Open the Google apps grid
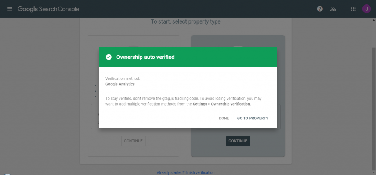The height and width of the screenshot is (175, 376). click(353, 9)
